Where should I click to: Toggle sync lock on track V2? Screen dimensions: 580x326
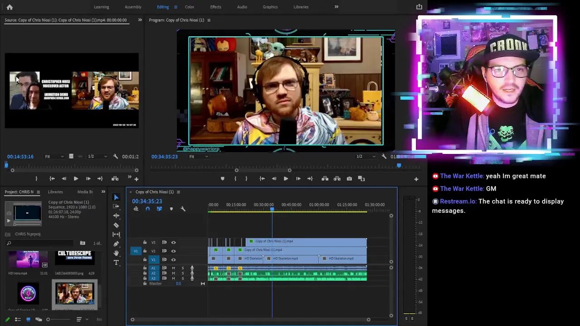(x=164, y=251)
